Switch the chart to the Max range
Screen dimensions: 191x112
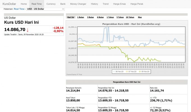[x=140, y=17]
